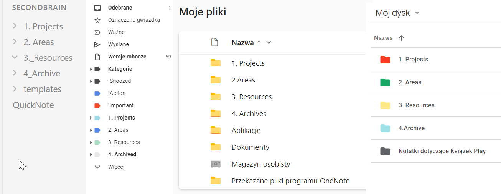Open the Wysłane sent arrow icon

[x=97, y=44]
